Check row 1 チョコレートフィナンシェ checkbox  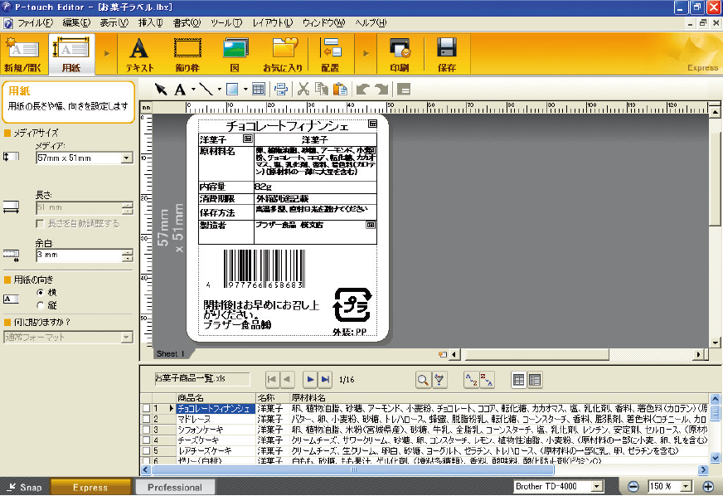(x=146, y=408)
